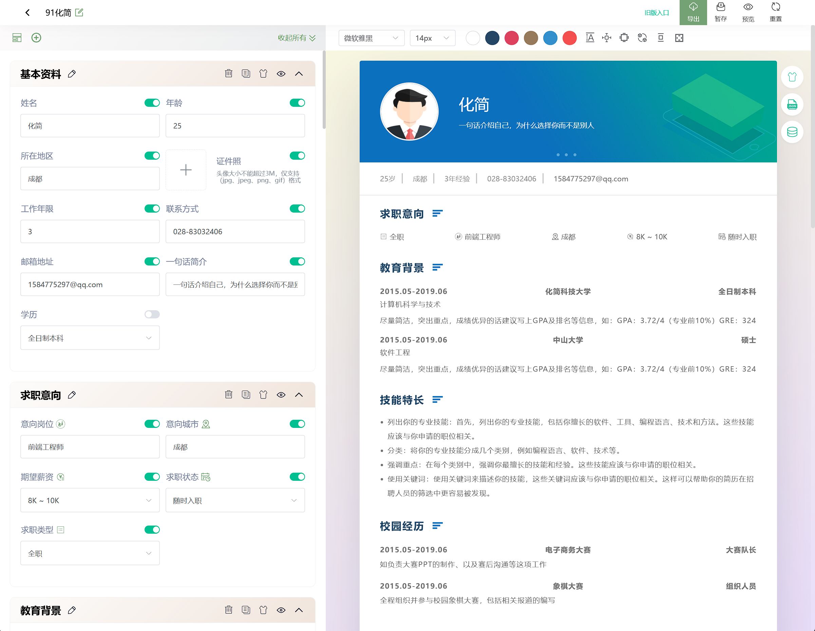
Task: Open the 微软雅黑 font family dropdown
Action: point(371,38)
